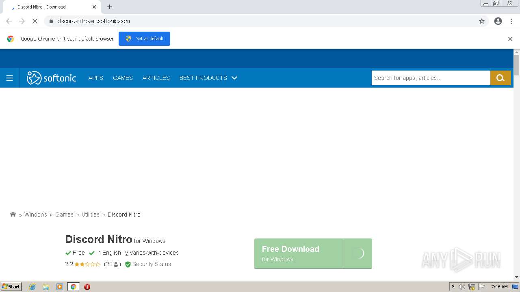The width and height of the screenshot is (520, 292).
Task: Click the Discord Nitro breadcrumb text
Action: click(x=124, y=215)
